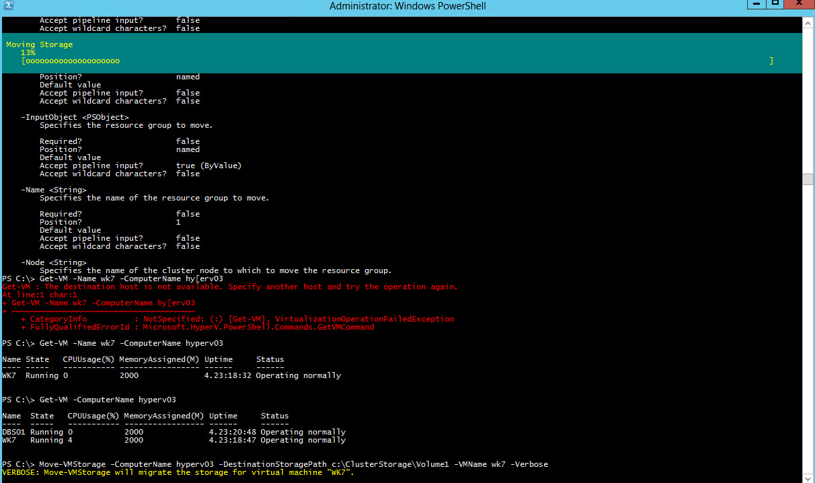Click the yellow VERBOSE output line
Screen dimensions: 815x483
click(178, 472)
